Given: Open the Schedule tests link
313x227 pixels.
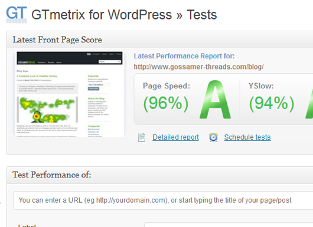Looking at the screenshot, I should (x=247, y=137).
